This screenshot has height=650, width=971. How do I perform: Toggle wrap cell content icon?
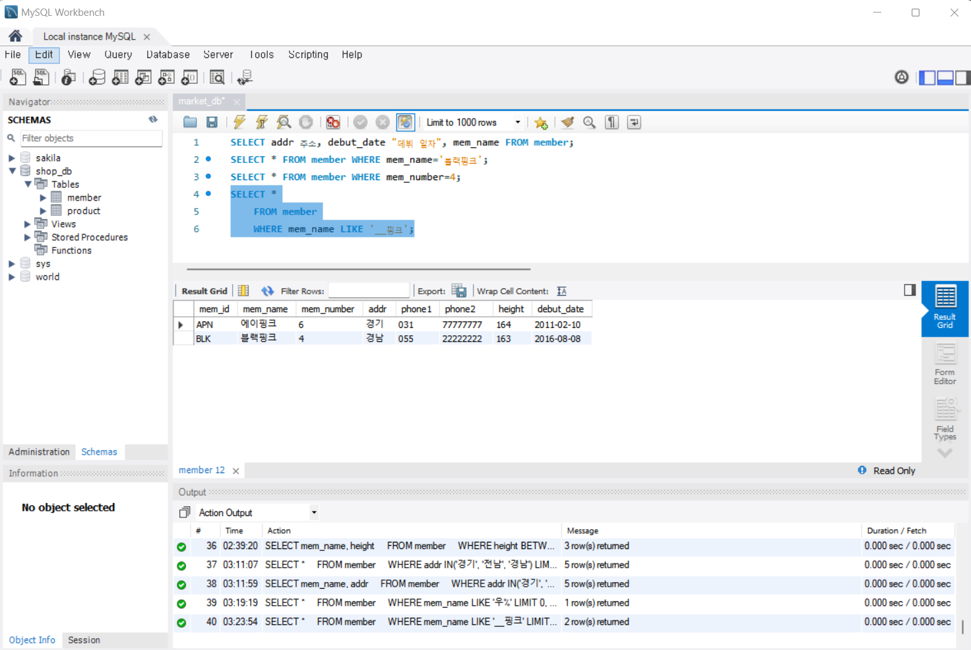[x=561, y=291]
